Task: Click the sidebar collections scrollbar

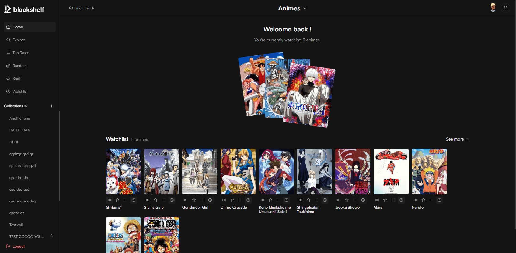Action: pyautogui.click(x=59, y=156)
